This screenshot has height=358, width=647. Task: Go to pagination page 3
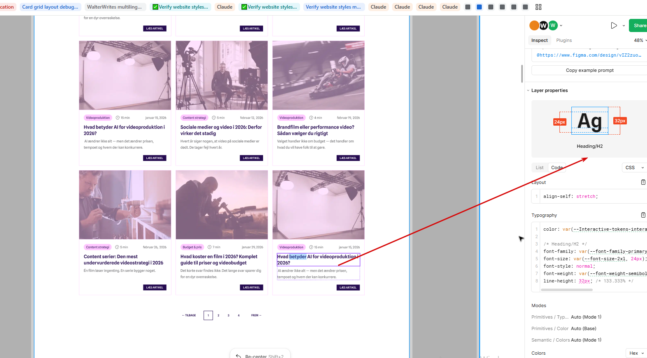[229, 315]
